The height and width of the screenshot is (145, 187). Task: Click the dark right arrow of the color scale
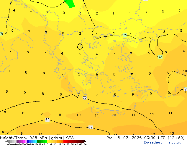tap(85, 141)
